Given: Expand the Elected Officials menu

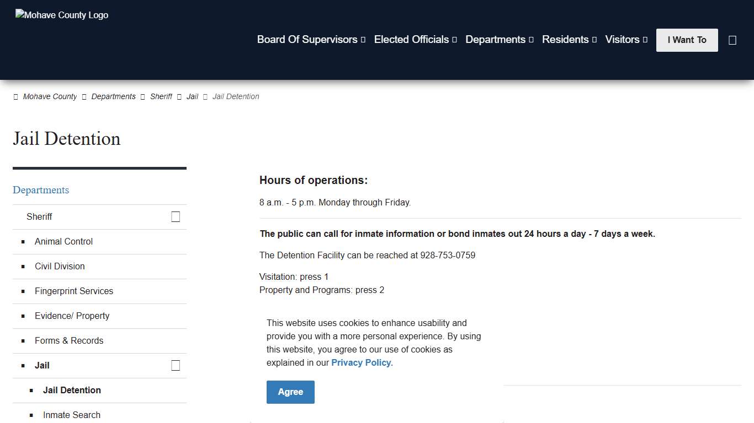Looking at the screenshot, I should click(x=415, y=40).
